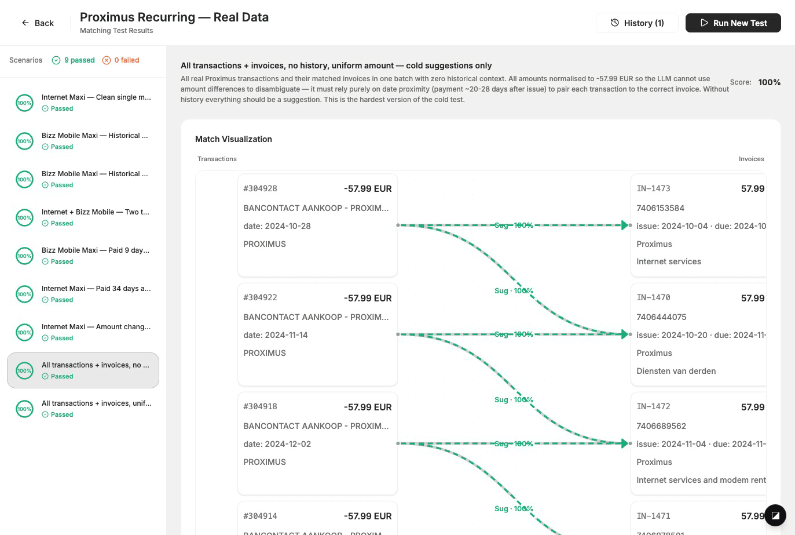
Task: Select the Internet Maxi — Amount changed scenario
Action: pyautogui.click(x=83, y=332)
